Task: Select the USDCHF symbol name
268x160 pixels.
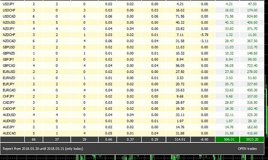Action: [x=9, y=10]
